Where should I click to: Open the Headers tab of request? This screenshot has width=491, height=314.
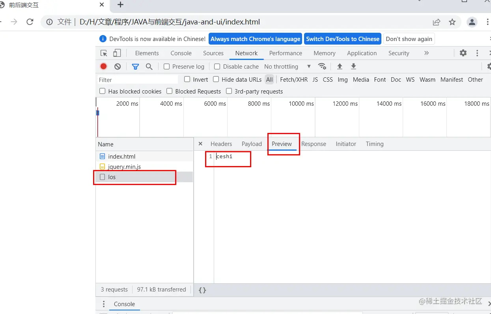coord(221,144)
